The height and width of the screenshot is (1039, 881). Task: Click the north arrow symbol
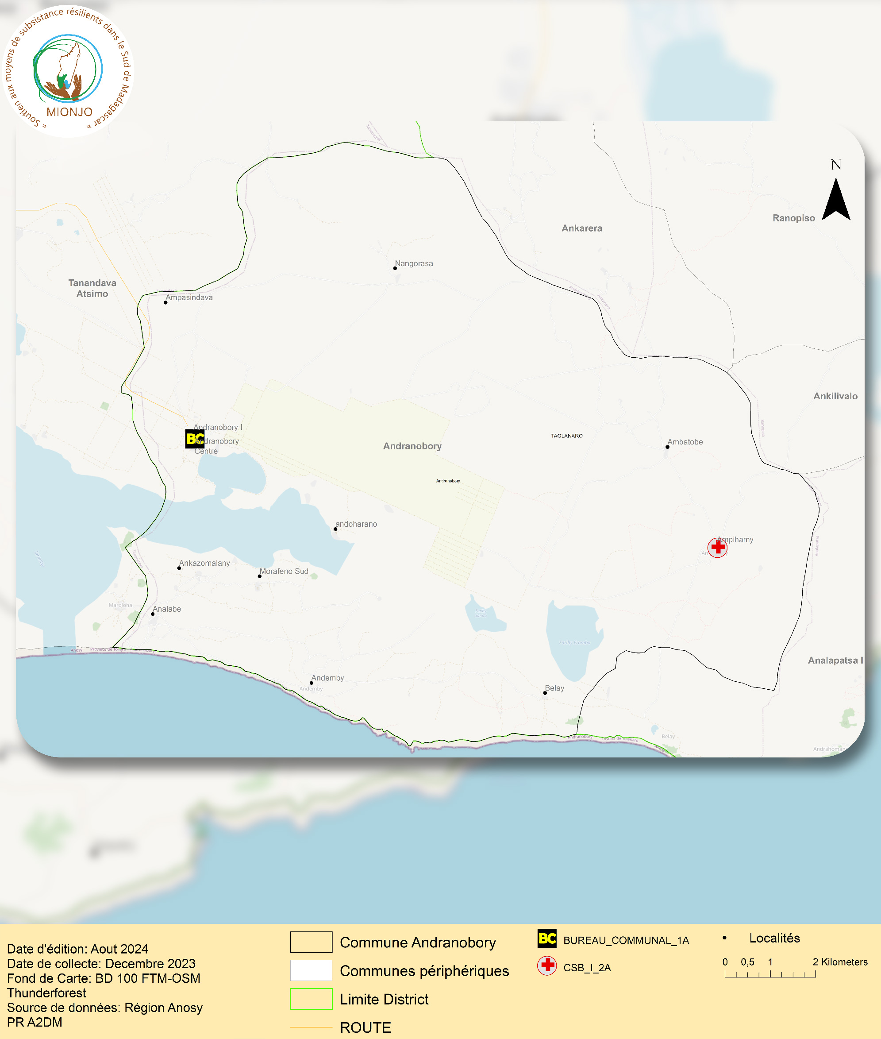pyautogui.click(x=835, y=199)
